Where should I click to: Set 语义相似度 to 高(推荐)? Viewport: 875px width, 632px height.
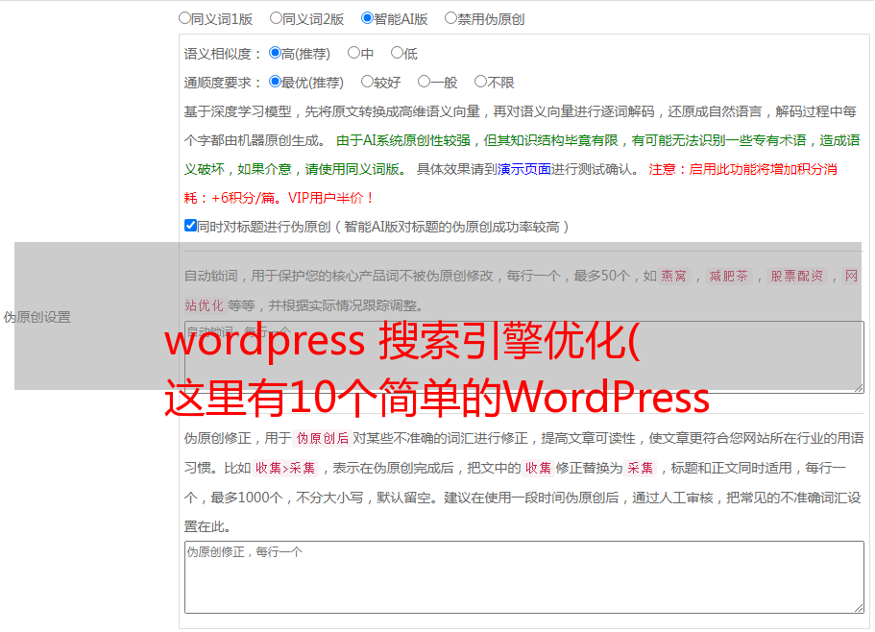(275, 53)
